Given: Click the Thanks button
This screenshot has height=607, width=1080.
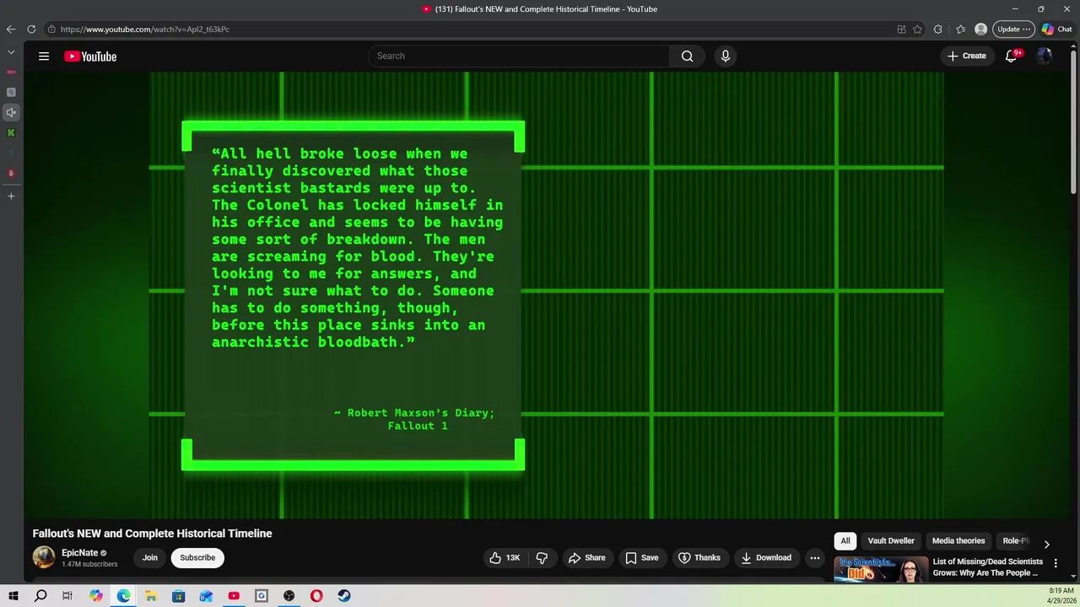Looking at the screenshot, I should point(699,557).
